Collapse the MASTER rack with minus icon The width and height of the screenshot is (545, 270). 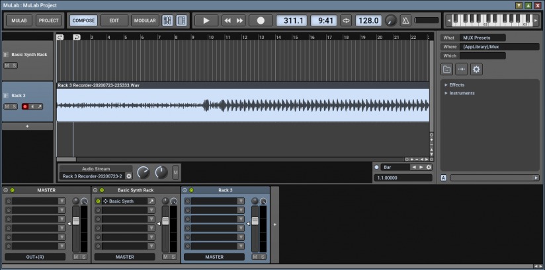coord(5,190)
